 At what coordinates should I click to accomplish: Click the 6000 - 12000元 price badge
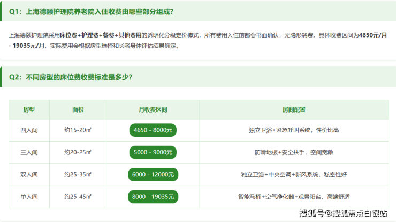coord(153,175)
